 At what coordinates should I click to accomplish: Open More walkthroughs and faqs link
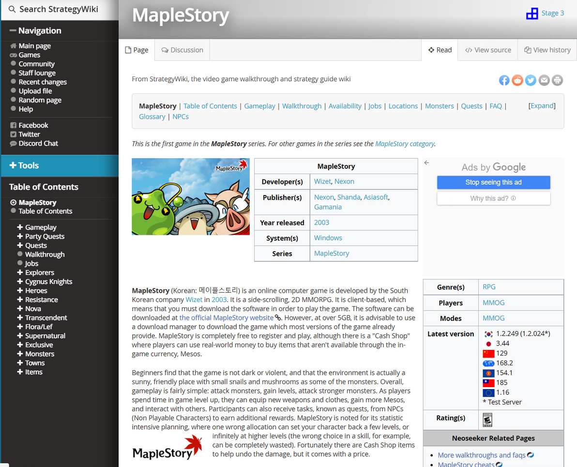(481, 455)
